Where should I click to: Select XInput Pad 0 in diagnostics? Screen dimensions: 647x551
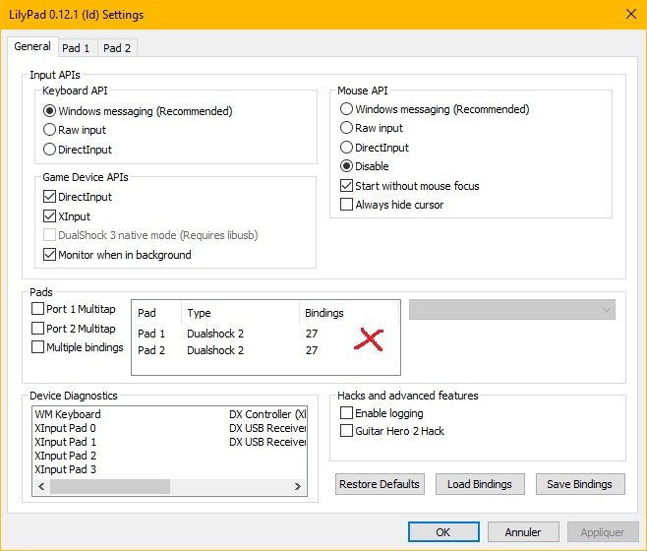click(66, 428)
